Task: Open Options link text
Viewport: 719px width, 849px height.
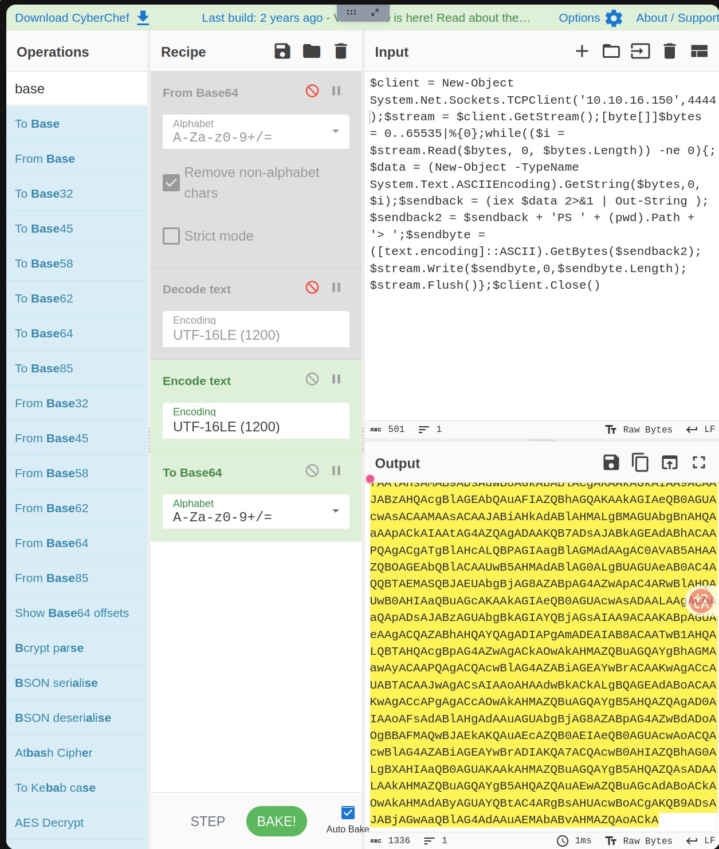Action: (x=579, y=18)
